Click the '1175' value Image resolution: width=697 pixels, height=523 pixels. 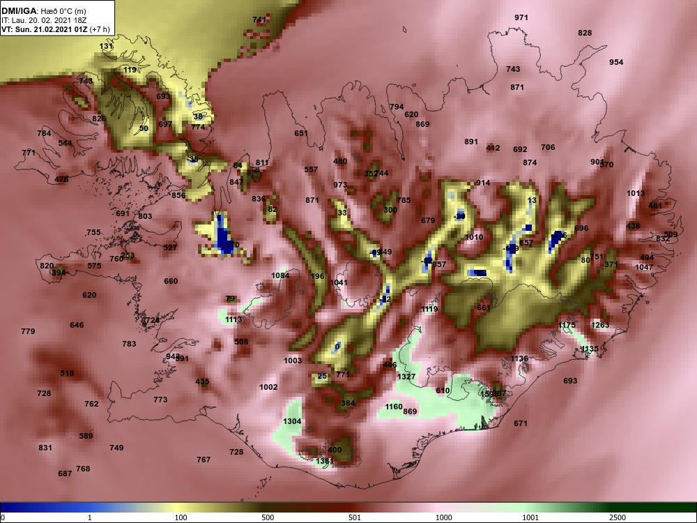(567, 326)
